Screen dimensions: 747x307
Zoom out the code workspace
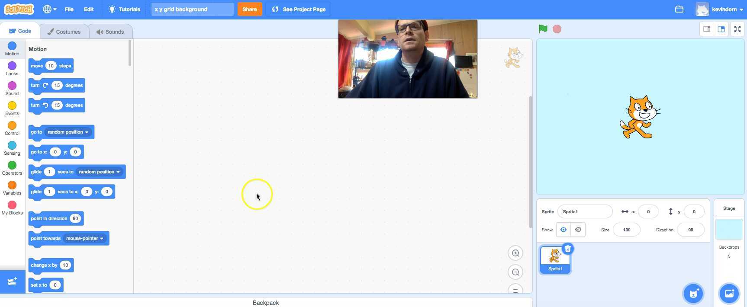coord(515,272)
